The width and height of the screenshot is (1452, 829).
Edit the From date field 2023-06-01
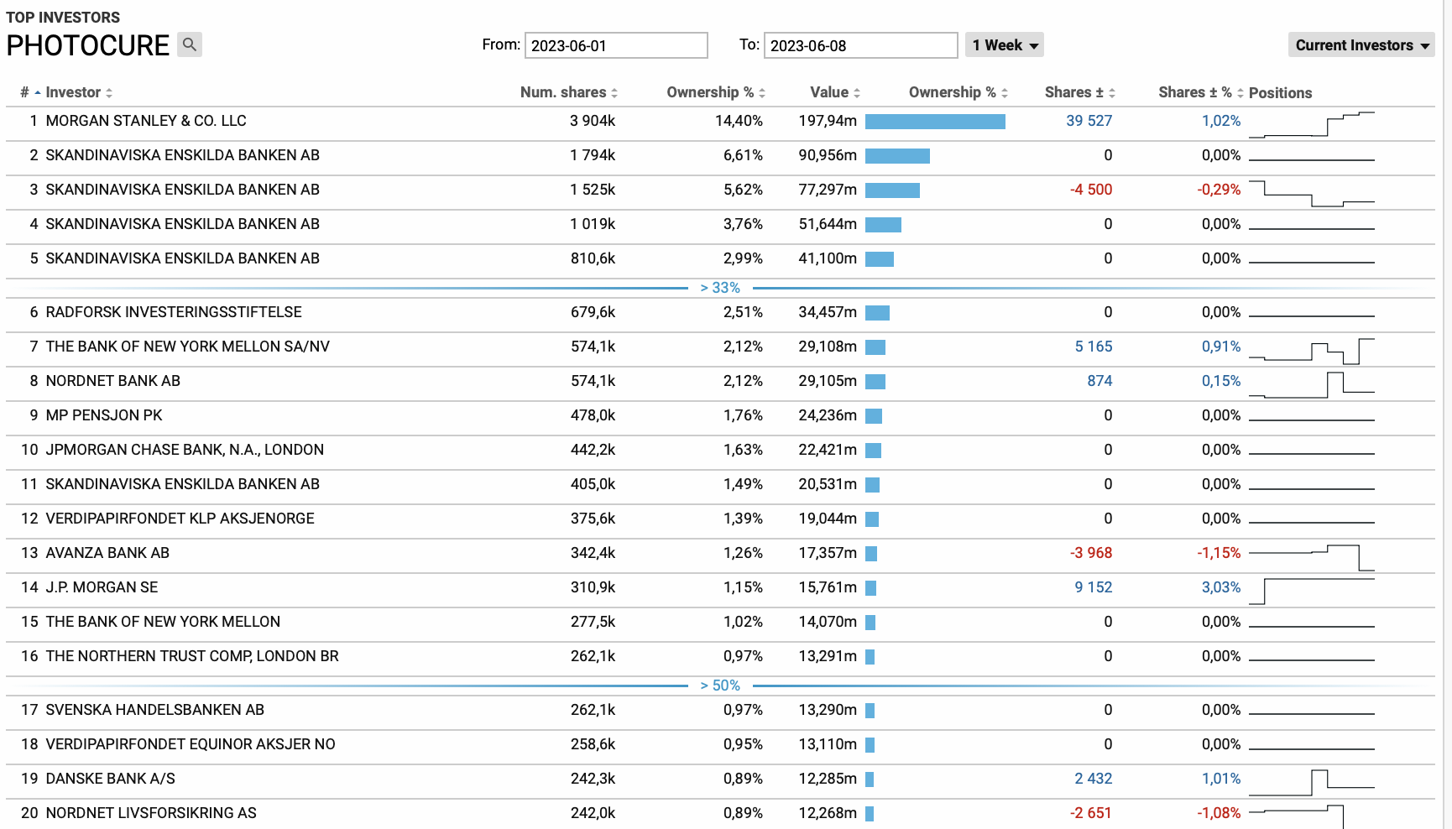(616, 45)
